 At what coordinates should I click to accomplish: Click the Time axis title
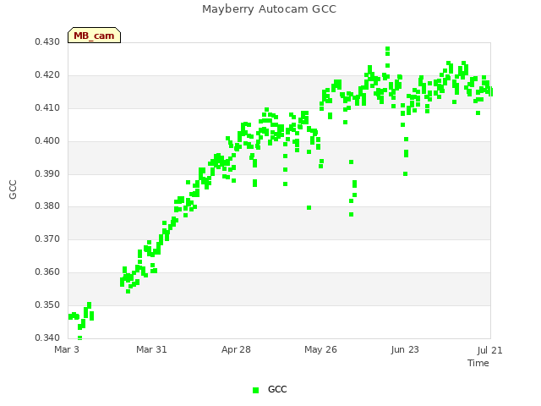pyautogui.click(x=478, y=363)
